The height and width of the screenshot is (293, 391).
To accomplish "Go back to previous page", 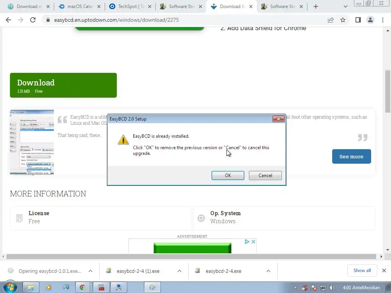I will tap(8, 20).
